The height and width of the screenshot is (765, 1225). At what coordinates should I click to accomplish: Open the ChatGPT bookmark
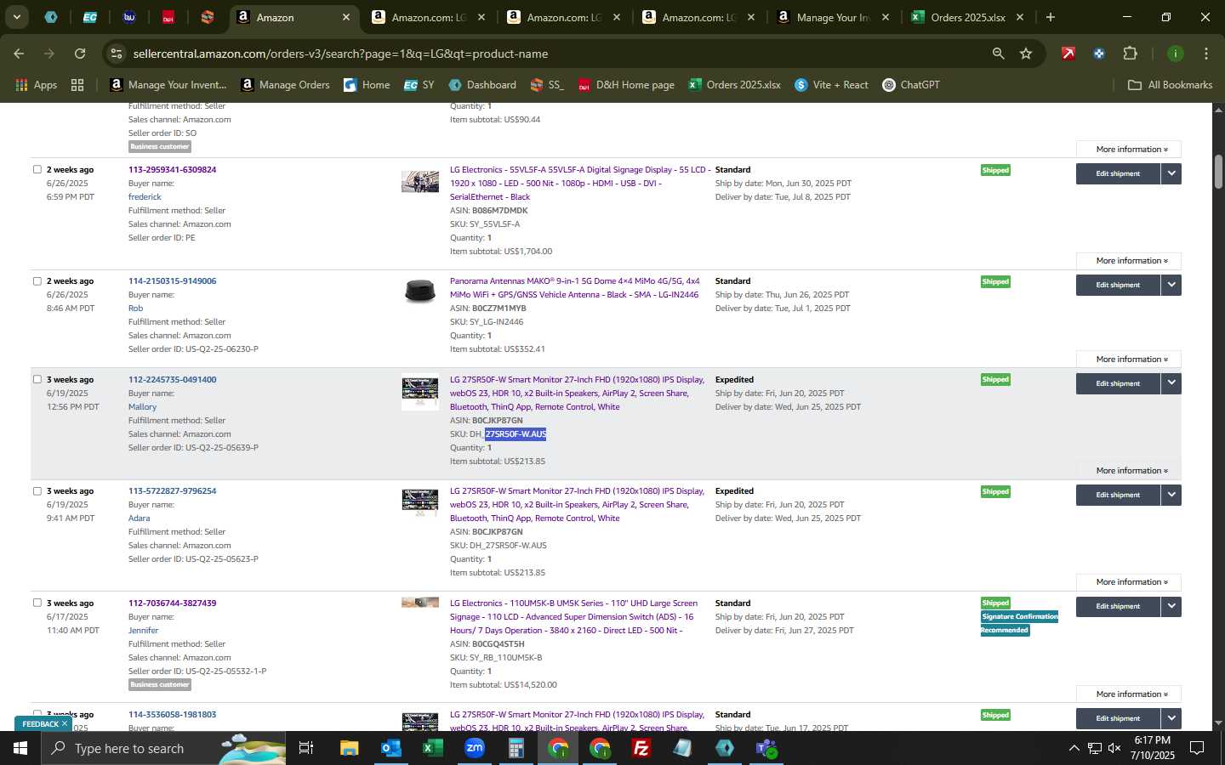click(x=911, y=85)
